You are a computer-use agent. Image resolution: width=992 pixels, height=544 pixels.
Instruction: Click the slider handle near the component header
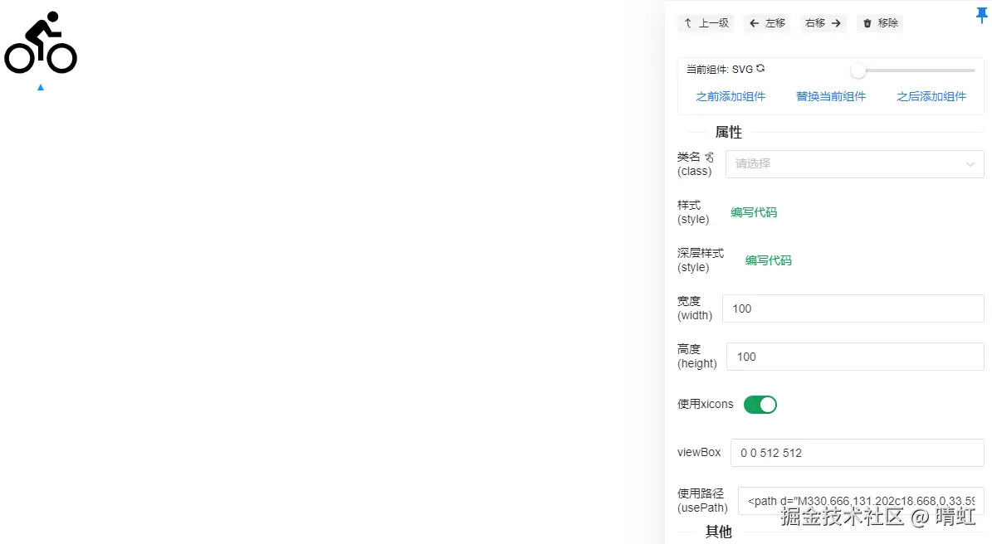[858, 70]
